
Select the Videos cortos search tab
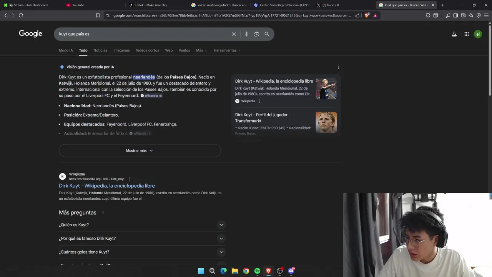[147, 50]
